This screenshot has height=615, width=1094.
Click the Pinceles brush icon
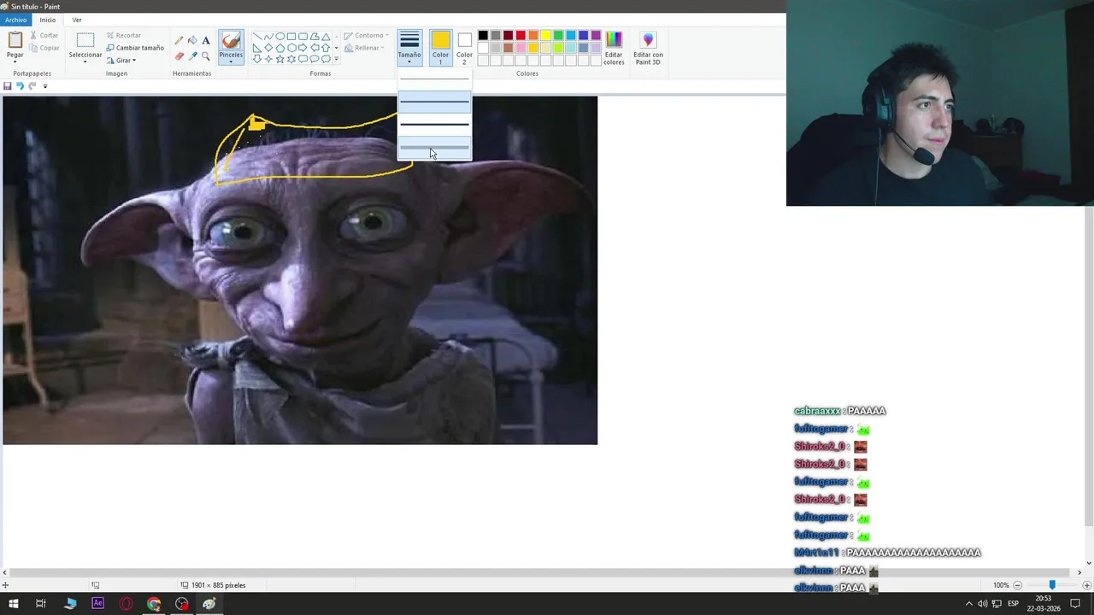[x=231, y=41]
